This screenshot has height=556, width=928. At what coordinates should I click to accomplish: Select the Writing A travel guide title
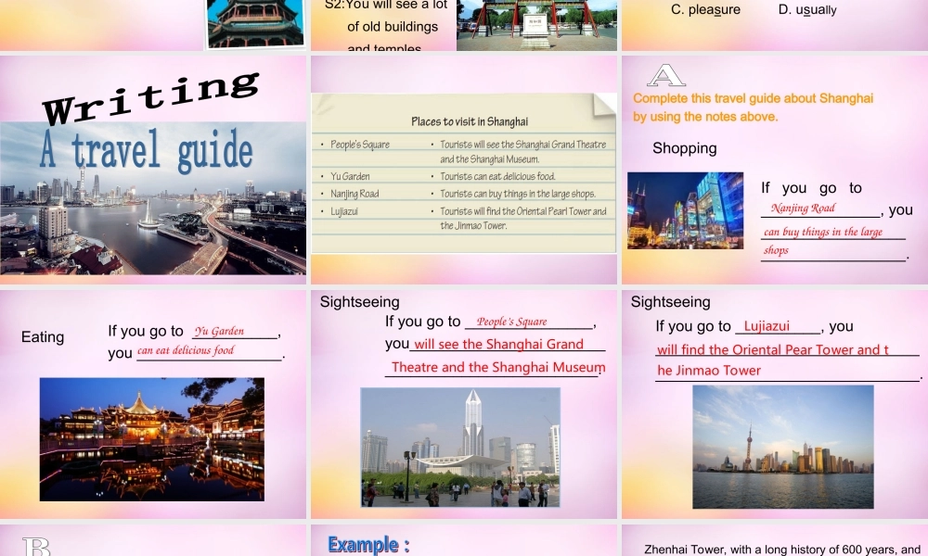tap(151, 111)
